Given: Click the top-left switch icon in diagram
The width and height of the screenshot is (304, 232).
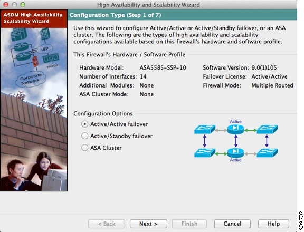Looking at the screenshot, I should pos(205,129).
